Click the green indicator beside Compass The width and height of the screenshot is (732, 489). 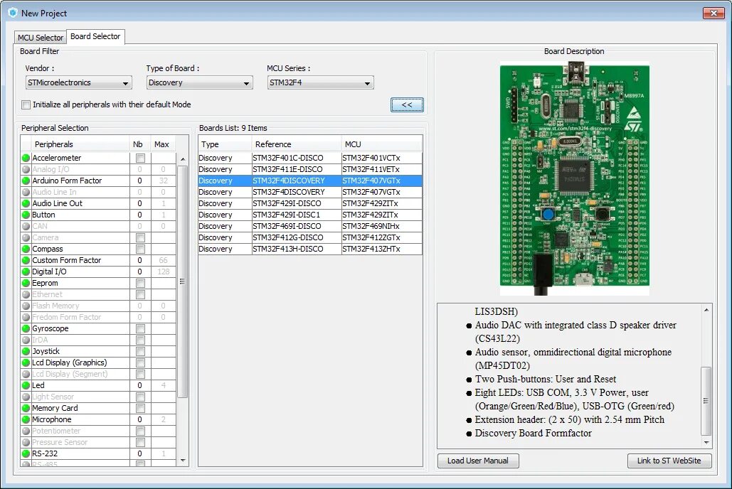(26, 249)
